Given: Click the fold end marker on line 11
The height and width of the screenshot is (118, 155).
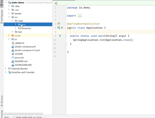Looking at the screenshot, I should pos(66,44).
